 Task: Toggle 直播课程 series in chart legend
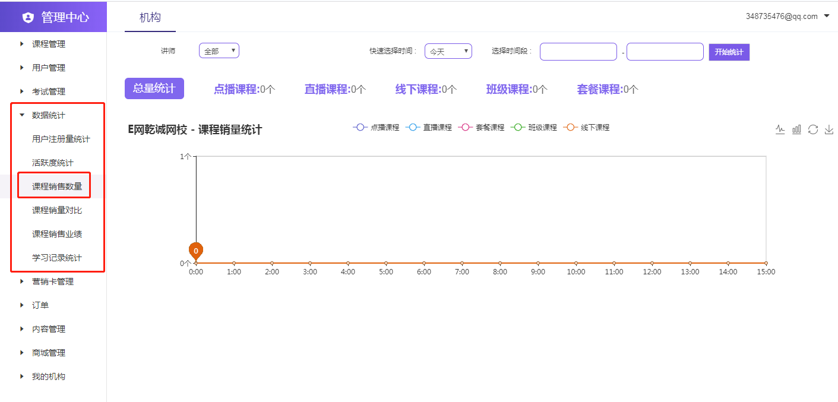tap(429, 127)
